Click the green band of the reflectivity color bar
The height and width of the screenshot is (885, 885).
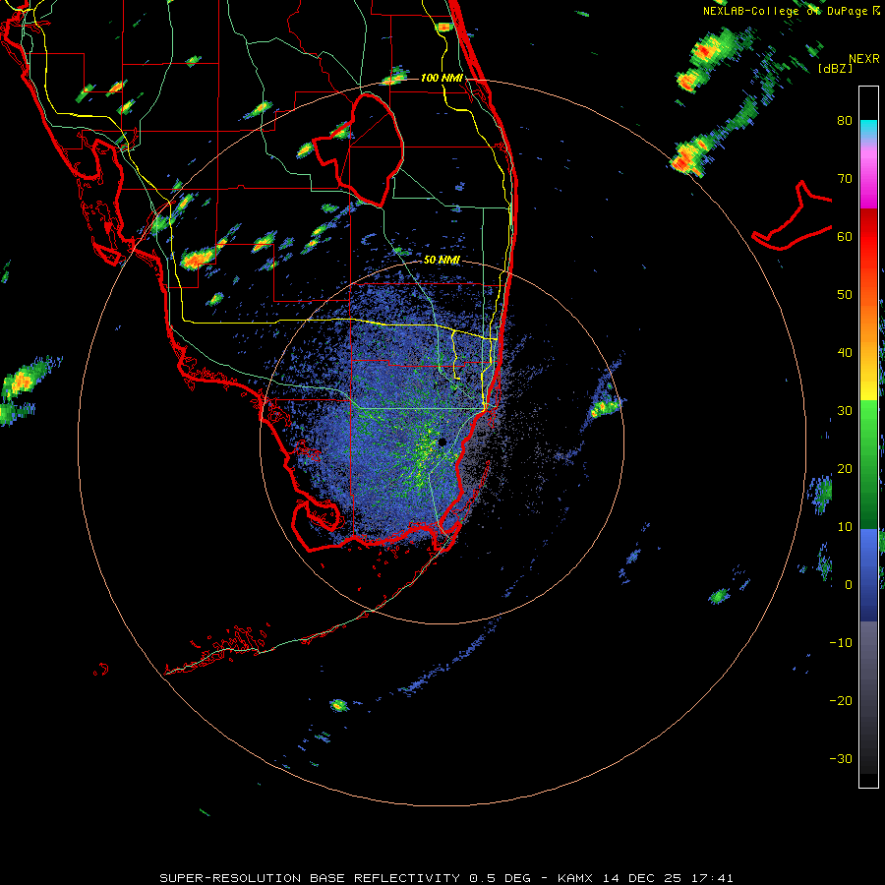point(868,464)
